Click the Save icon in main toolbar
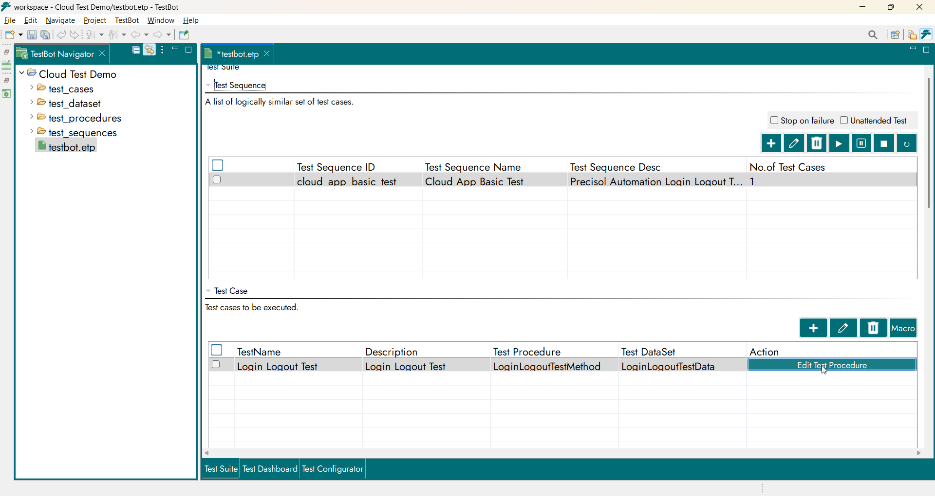Image resolution: width=935 pixels, height=496 pixels. [32, 35]
